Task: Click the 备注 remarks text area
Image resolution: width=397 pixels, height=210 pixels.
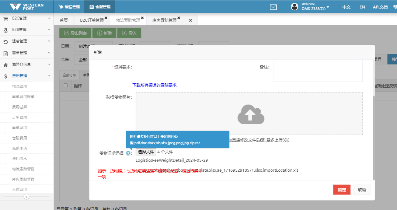Action: click(318, 71)
